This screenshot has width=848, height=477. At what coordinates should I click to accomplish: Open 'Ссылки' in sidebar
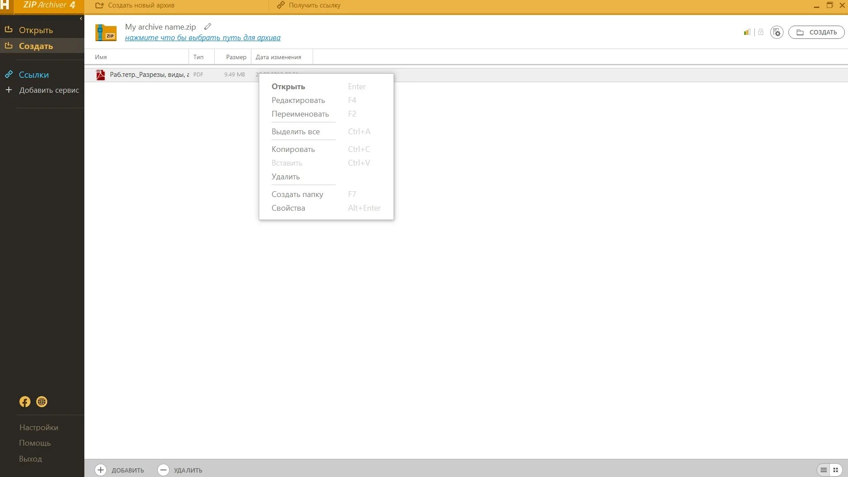34,75
